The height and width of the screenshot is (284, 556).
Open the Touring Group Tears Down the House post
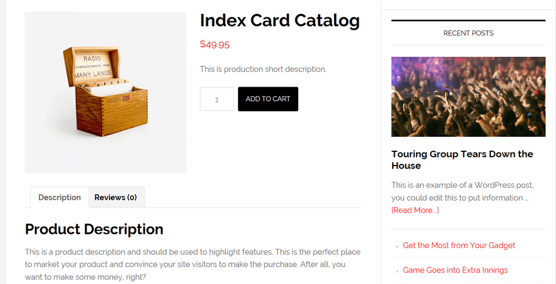pyautogui.click(x=462, y=160)
